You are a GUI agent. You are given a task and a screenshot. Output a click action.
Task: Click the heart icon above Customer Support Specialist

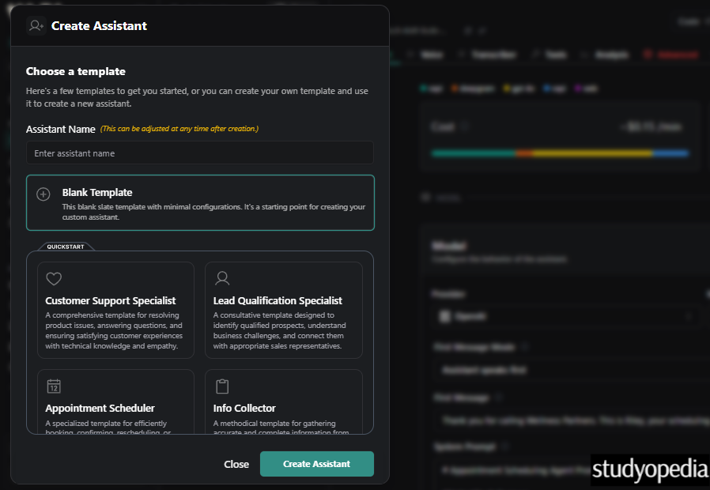point(54,278)
